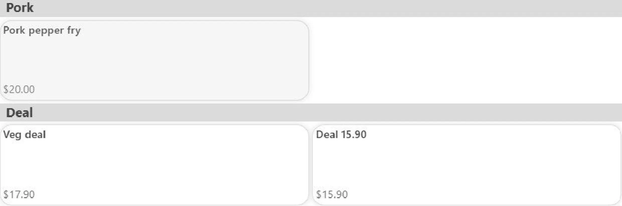Screen dimensions: 622x206
Task: Click the Pork category header
Action: point(311,8)
